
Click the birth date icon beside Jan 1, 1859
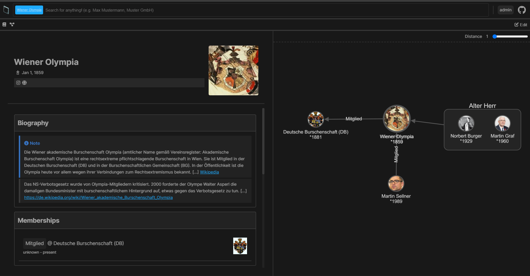coord(18,73)
